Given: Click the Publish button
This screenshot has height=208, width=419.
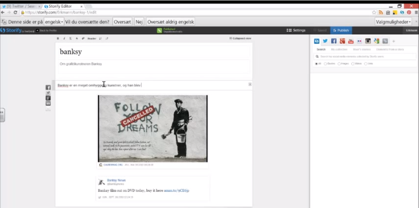Looking at the screenshot, I should (341, 31).
